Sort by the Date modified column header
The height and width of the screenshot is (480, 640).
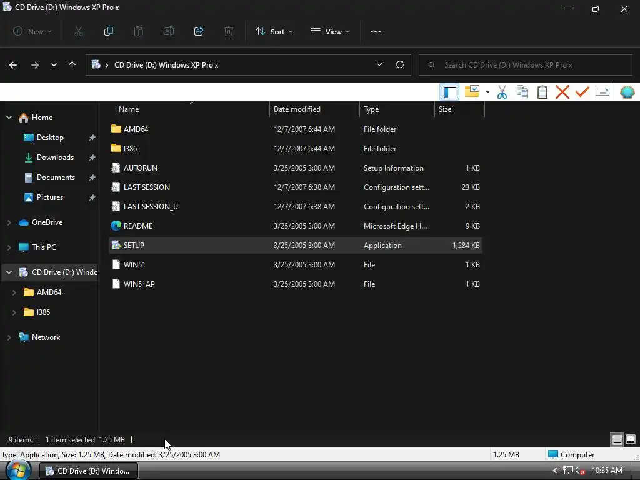pos(314,109)
